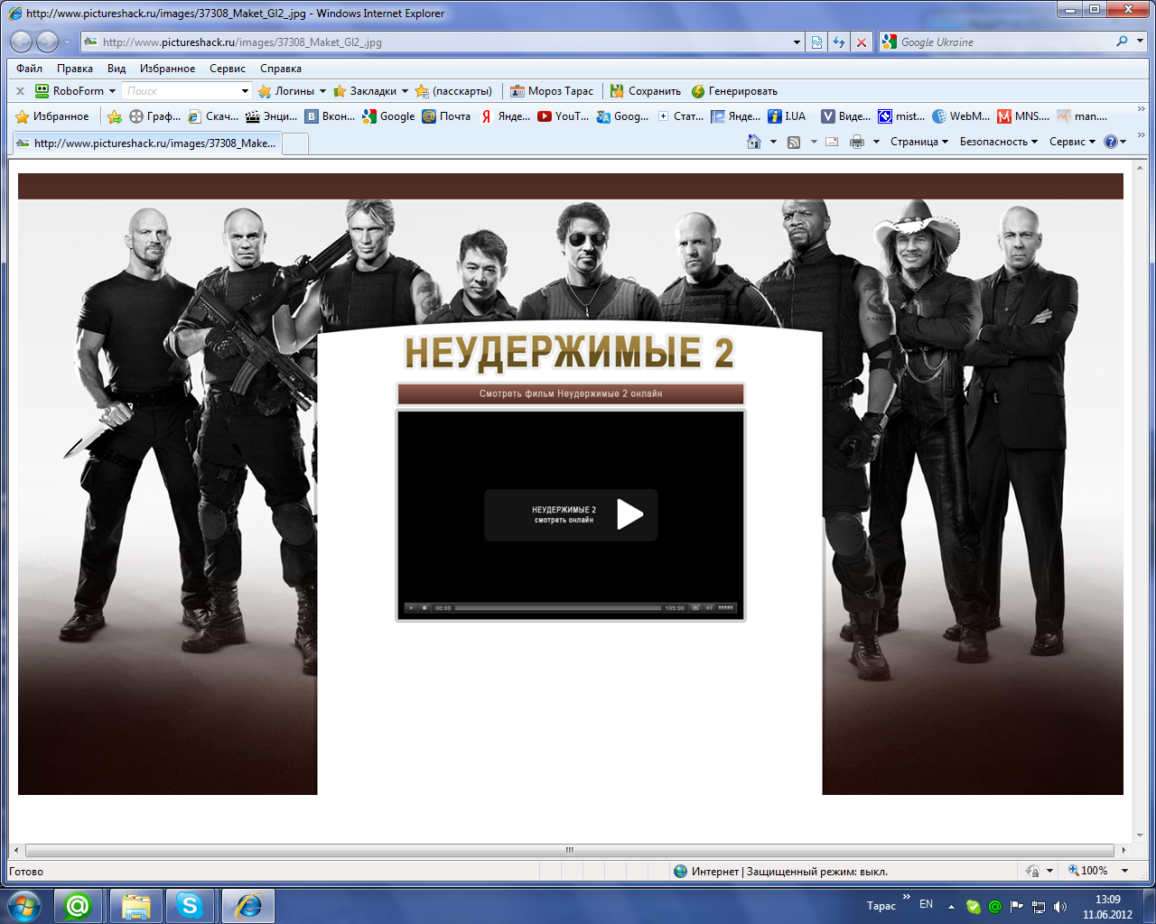Open the MNS... bookmark
1156x924 pixels.
point(1023,116)
